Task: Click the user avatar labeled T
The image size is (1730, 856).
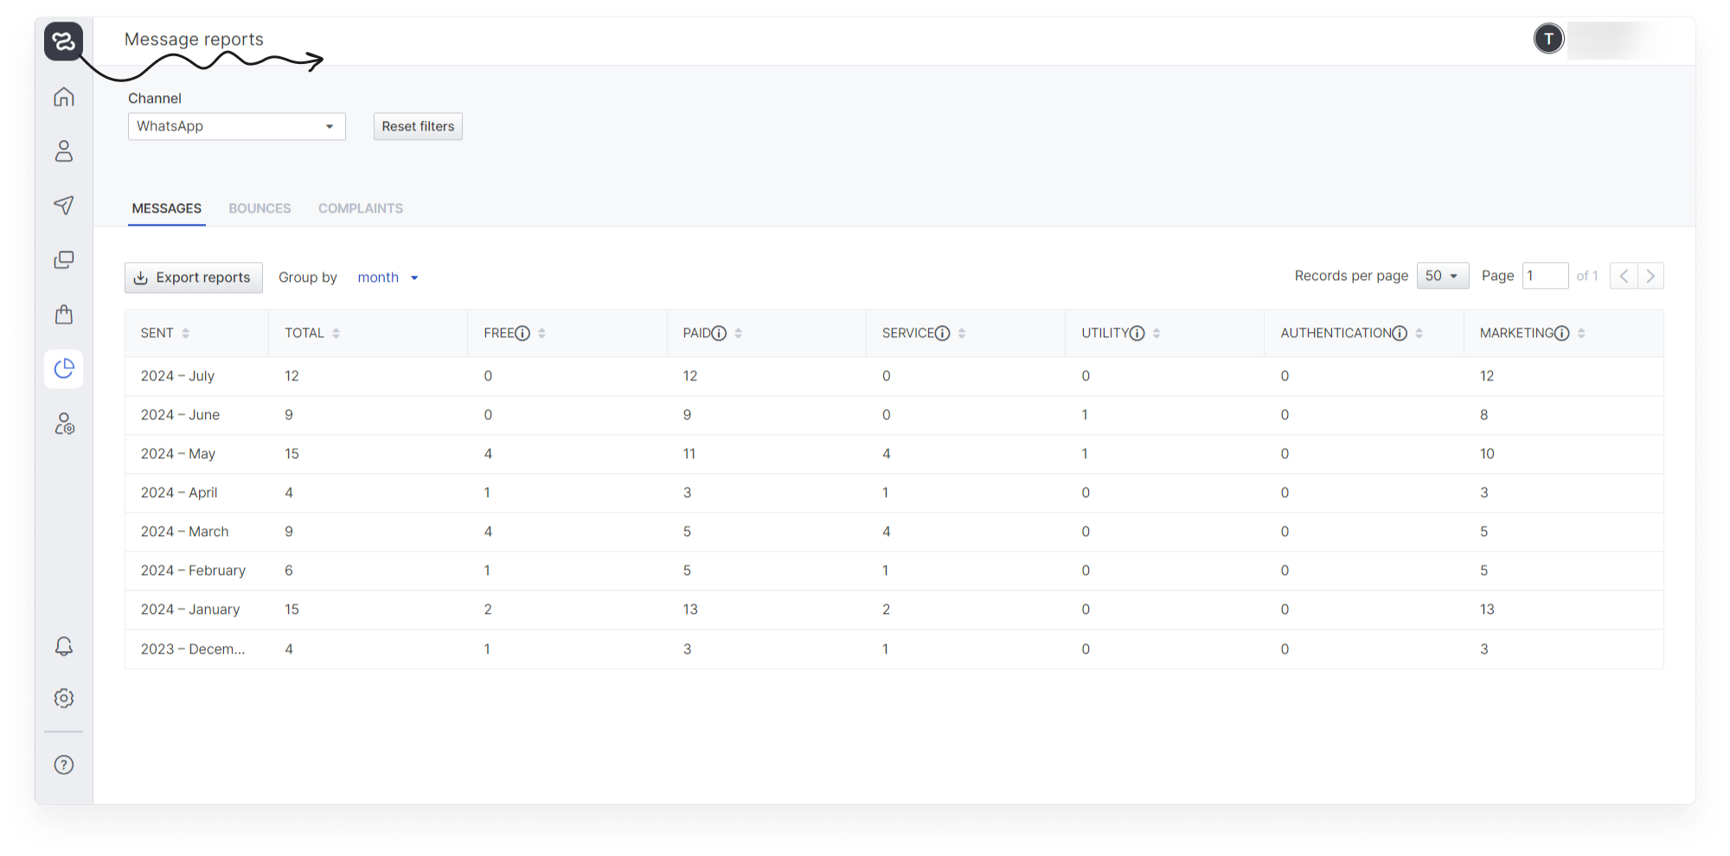Action: [x=1548, y=39]
